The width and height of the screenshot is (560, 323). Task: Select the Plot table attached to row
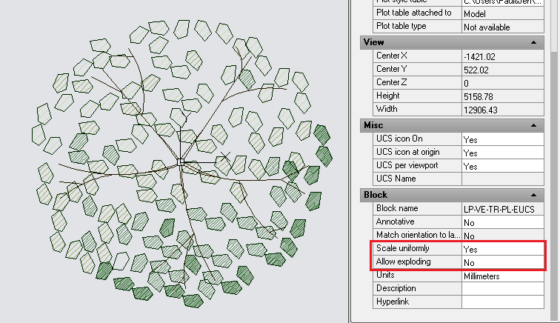416,13
